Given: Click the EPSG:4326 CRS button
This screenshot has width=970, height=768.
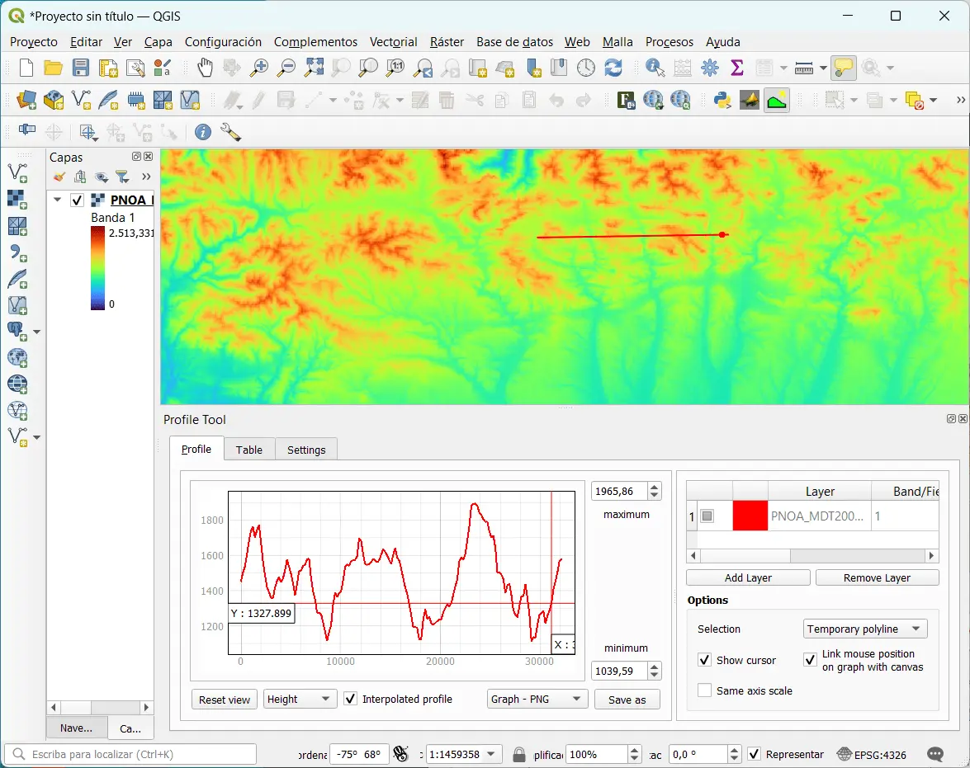Looking at the screenshot, I should [x=871, y=755].
